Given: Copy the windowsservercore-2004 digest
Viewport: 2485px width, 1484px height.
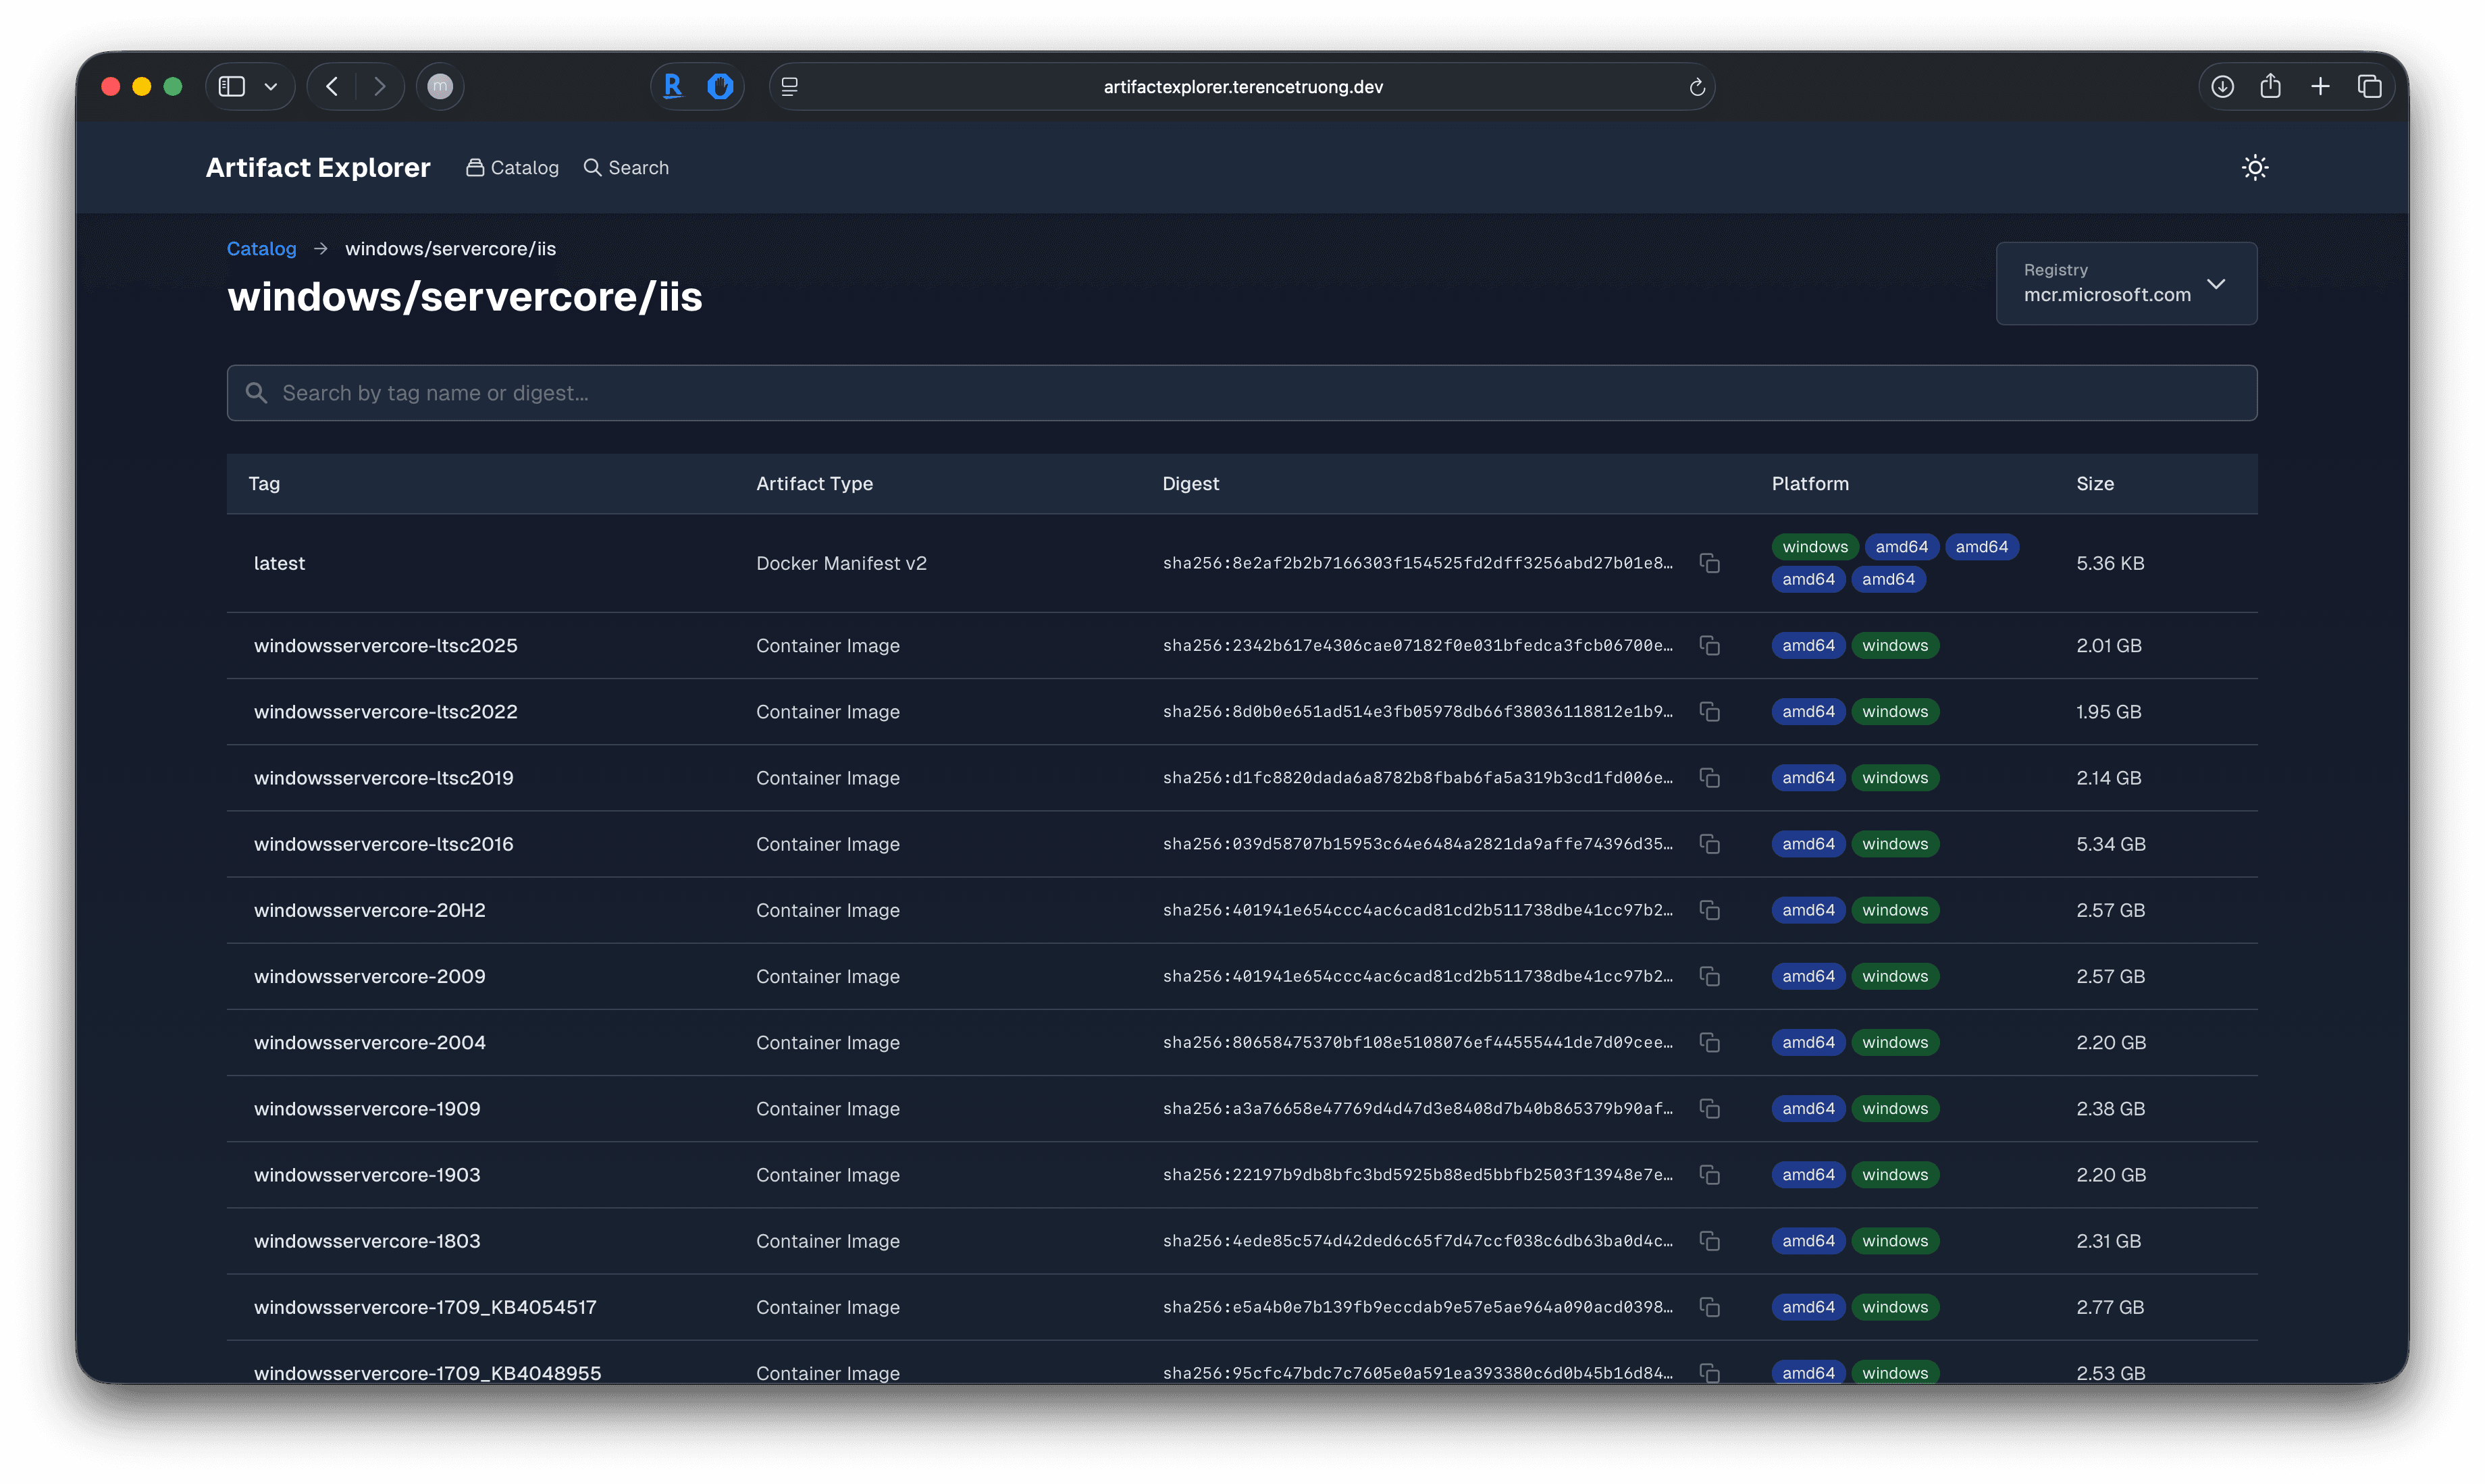Looking at the screenshot, I should [x=1710, y=1042].
